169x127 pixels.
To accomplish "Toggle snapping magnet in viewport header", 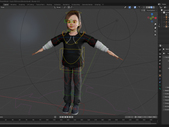I will point(69,7).
